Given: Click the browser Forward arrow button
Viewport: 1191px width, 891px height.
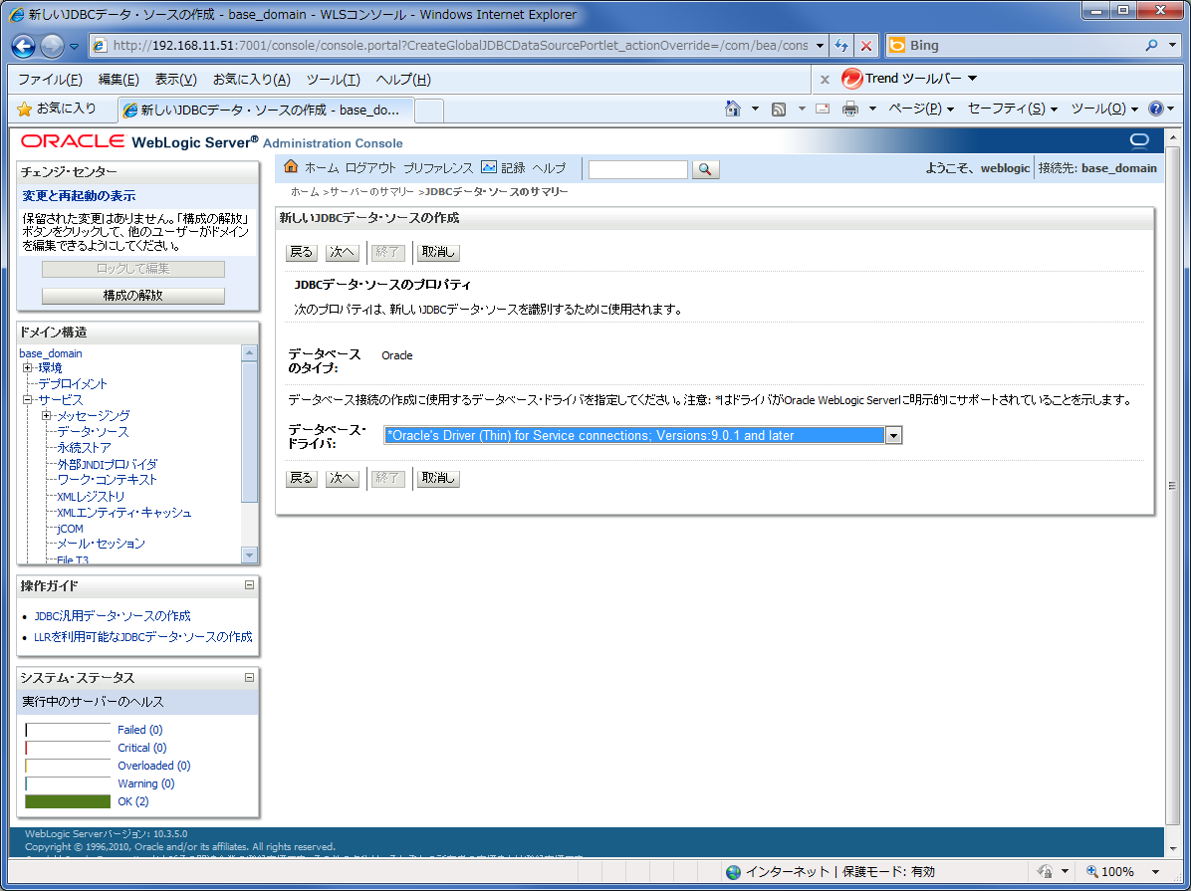Looking at the screenshot, I should 52,47.
